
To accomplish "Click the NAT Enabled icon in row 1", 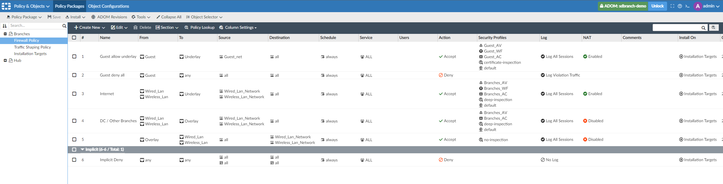I will coord(585,56).
